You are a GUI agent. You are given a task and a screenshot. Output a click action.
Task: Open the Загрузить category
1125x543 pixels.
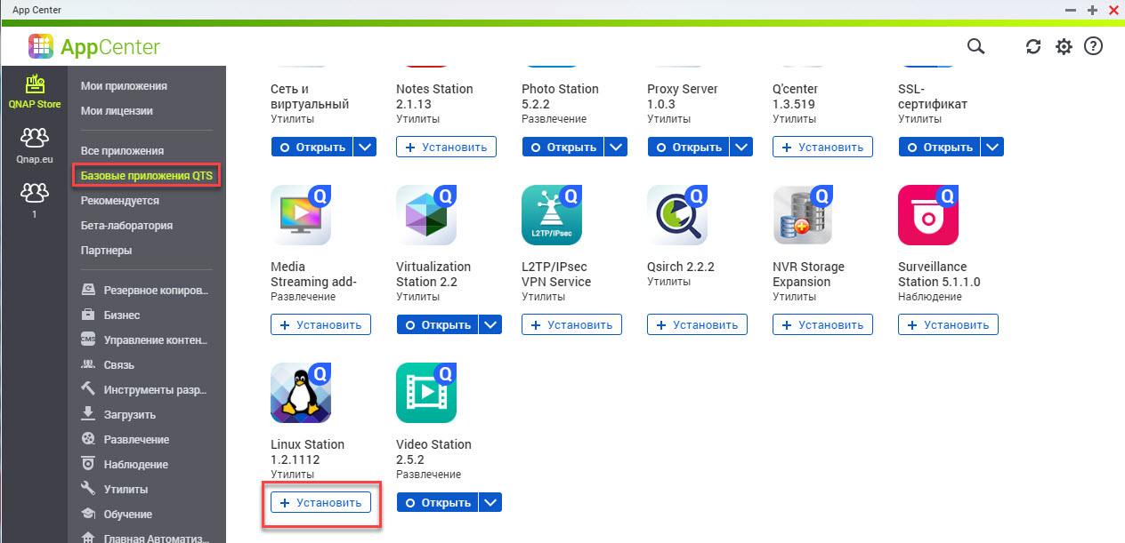[118, 414]
